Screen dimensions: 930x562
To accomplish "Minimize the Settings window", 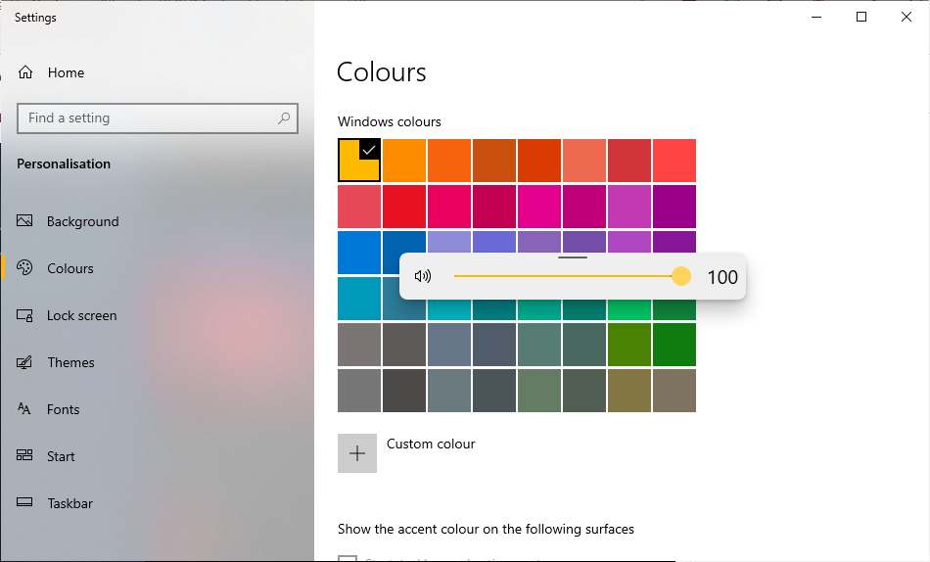I will [816, 17].
